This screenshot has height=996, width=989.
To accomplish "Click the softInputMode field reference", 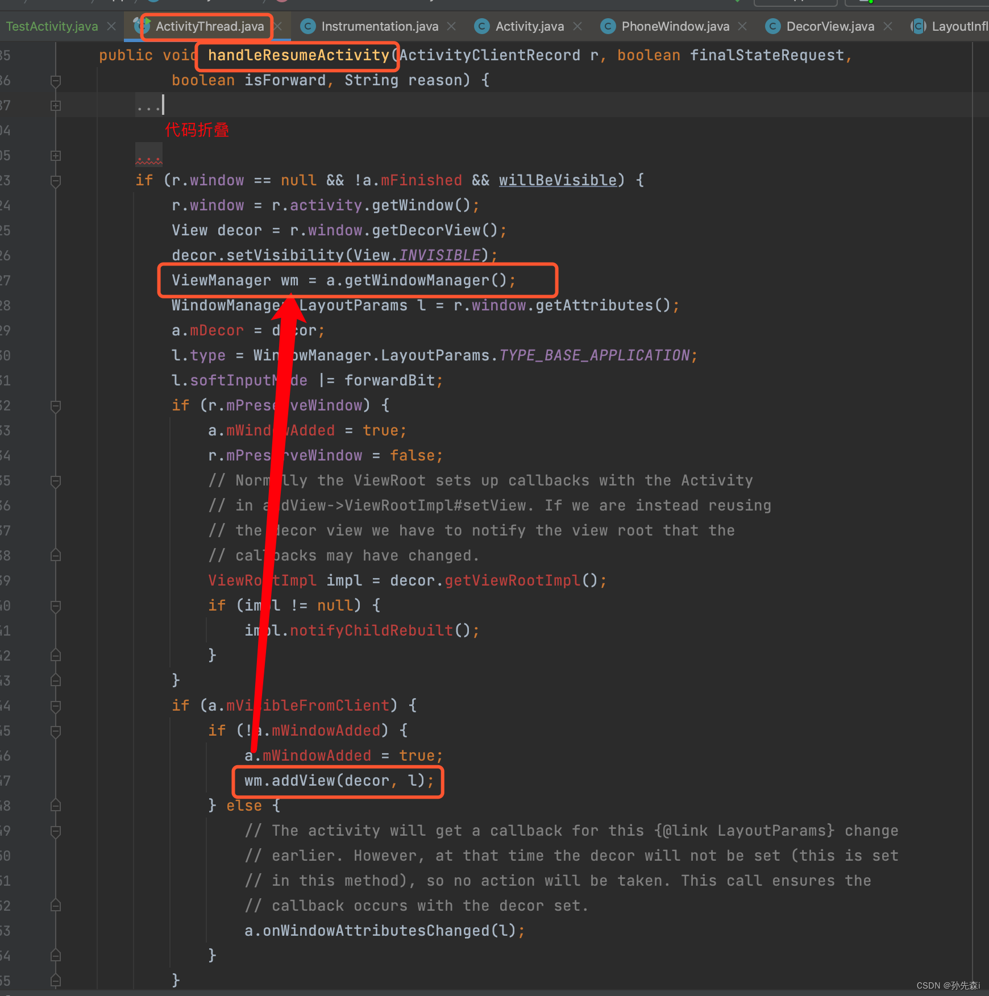I will click(x=248, y=381).
